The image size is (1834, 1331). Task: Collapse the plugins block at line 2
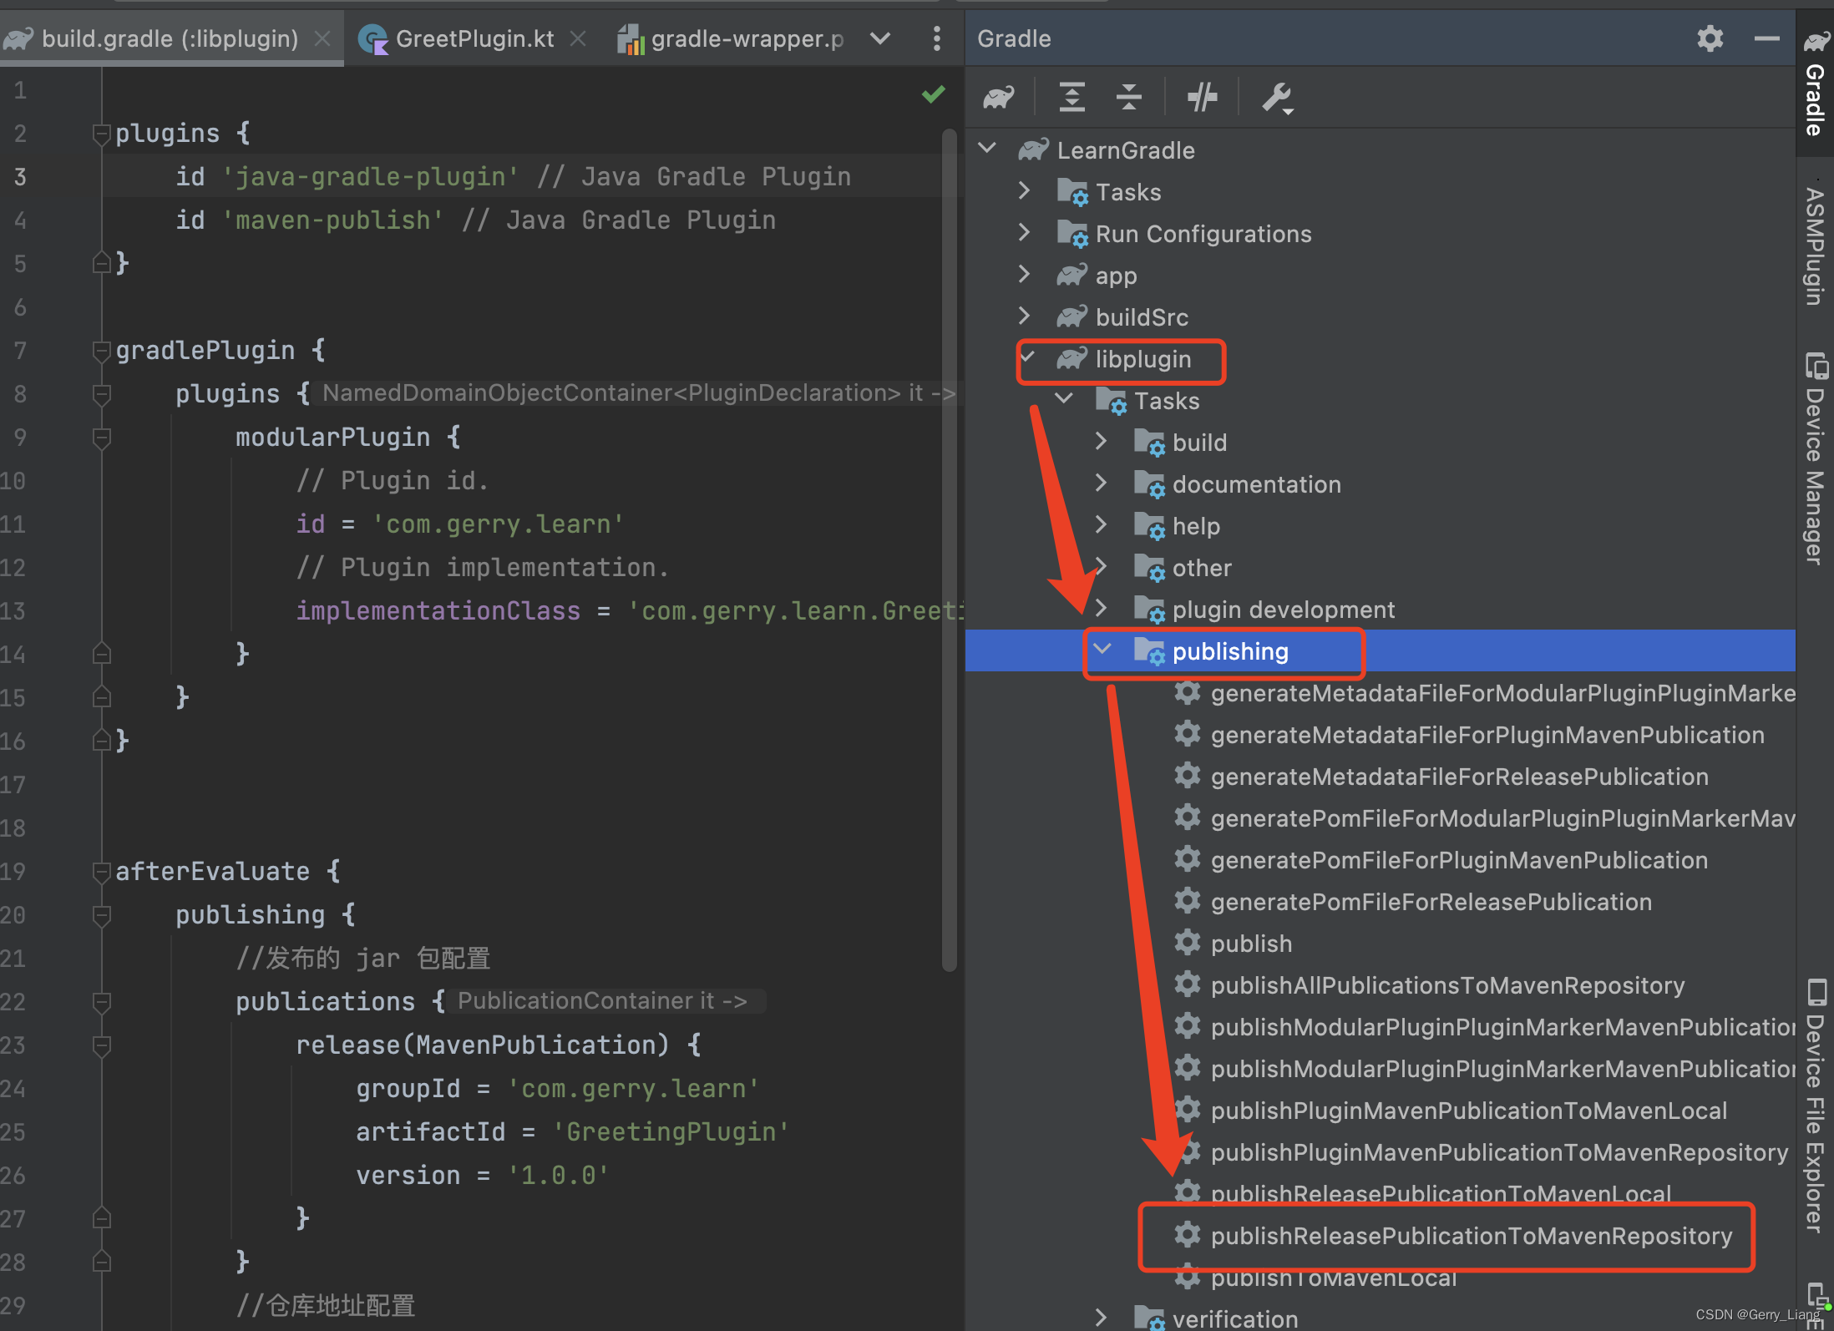click(x=102, y=134)
